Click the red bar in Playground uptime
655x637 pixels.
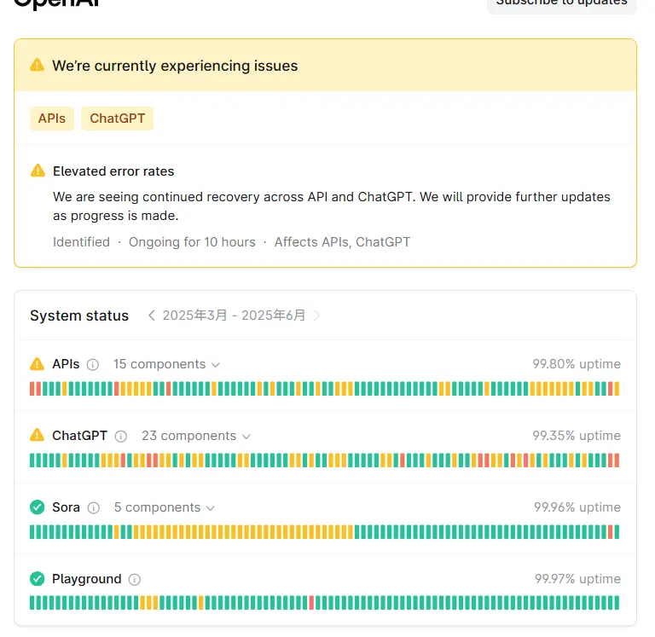[311, 603]
